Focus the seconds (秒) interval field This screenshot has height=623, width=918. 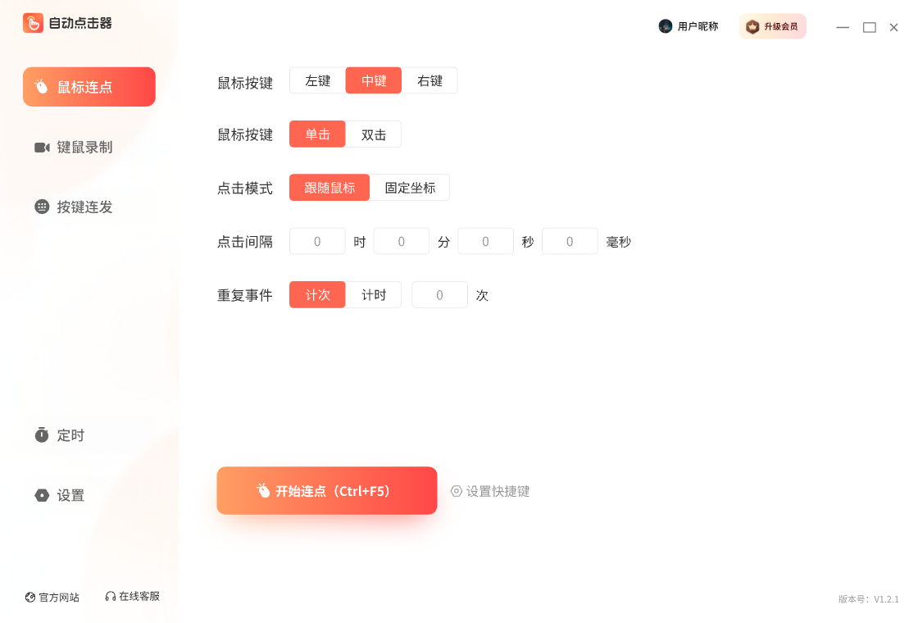(485, 241)
